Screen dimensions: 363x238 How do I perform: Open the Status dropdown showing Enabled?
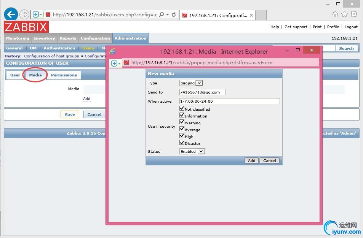pos(192,151)
